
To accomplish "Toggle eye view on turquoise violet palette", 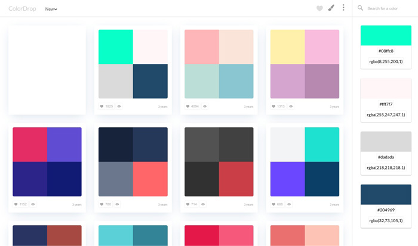I will [289, 204].
